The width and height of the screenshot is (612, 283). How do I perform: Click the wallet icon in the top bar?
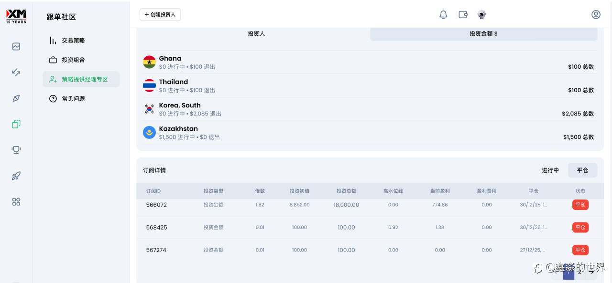click(x=463, y=15)
